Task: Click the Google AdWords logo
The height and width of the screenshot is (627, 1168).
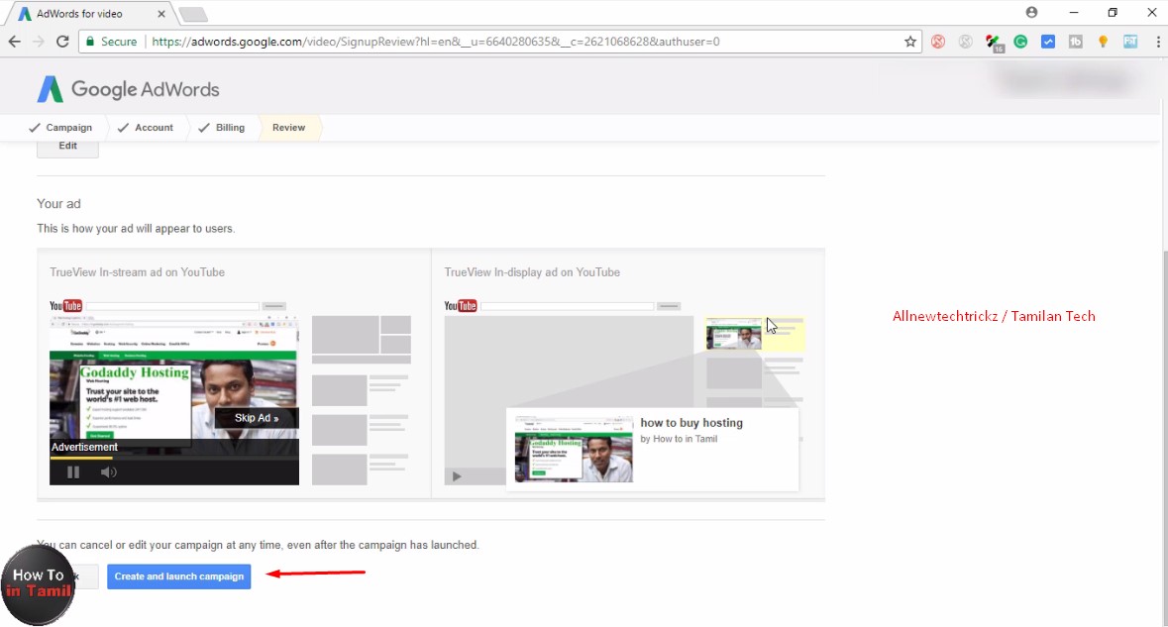Action: (x=128, y=89)
